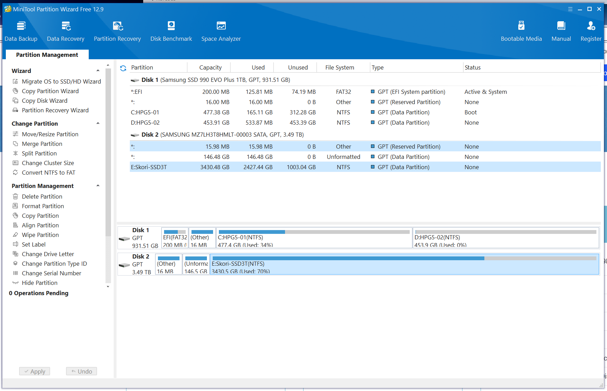This screenshot has width=607, height=391.
Task: Select the *:EFI partition row
Action: (x=365, y=92)
